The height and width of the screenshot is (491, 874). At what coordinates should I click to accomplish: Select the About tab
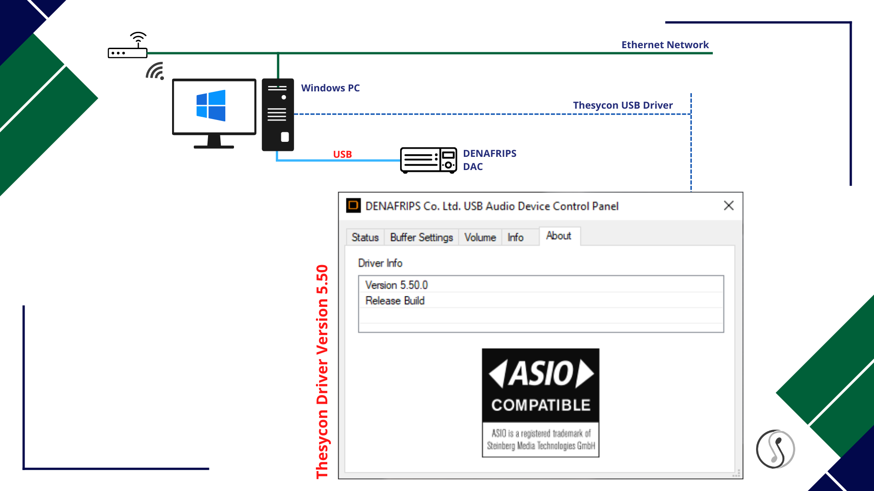[x=559, y=236]
